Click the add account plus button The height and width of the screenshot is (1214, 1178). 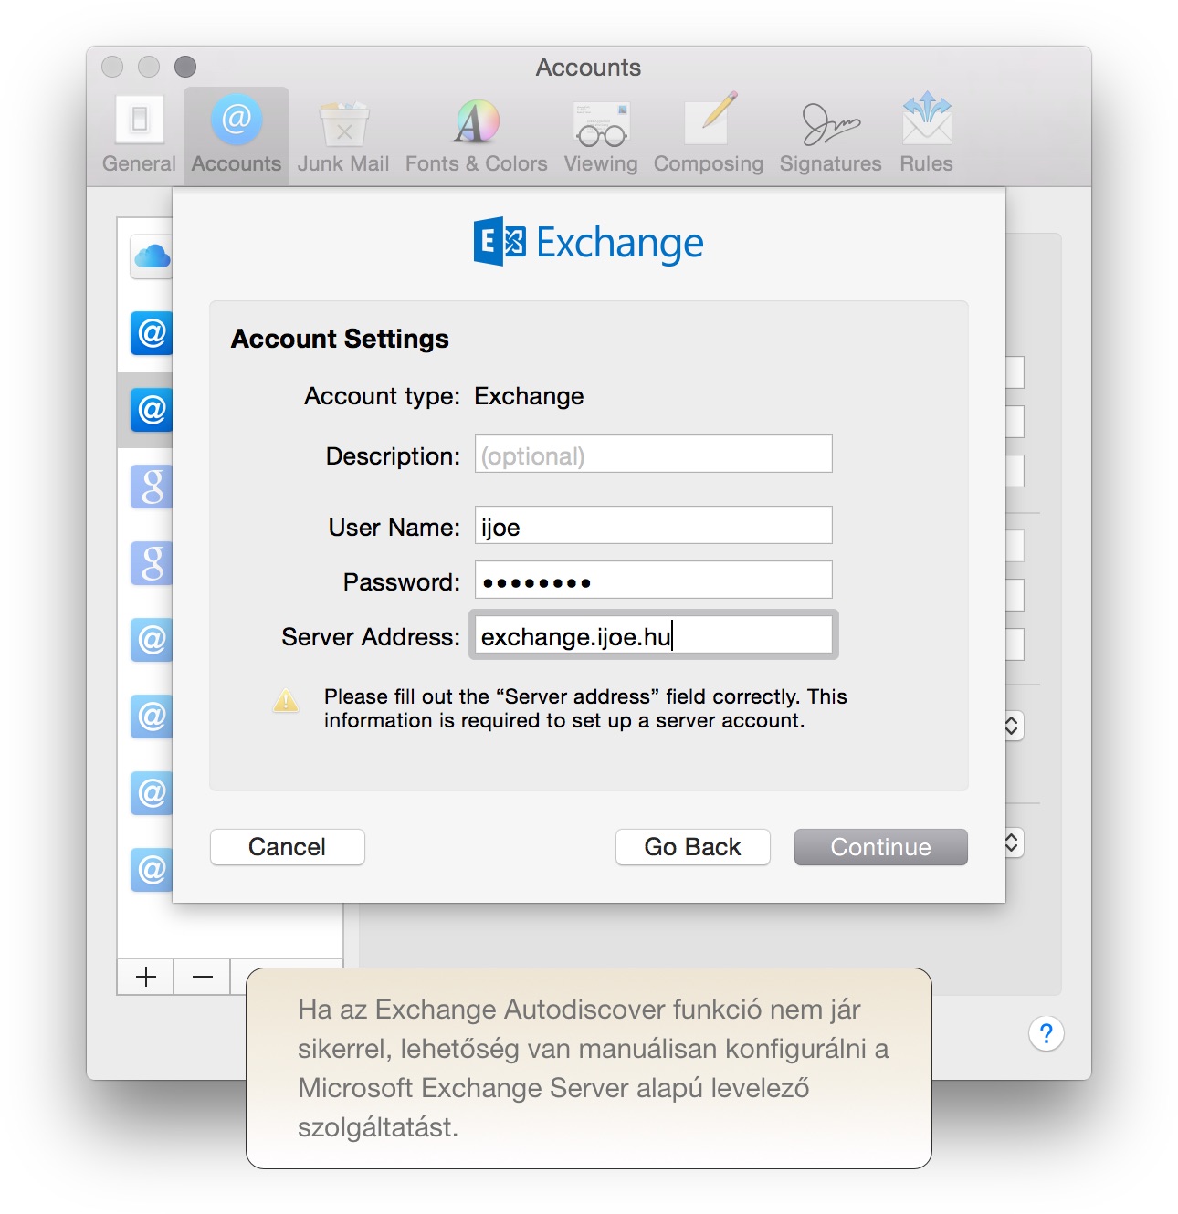145,977
